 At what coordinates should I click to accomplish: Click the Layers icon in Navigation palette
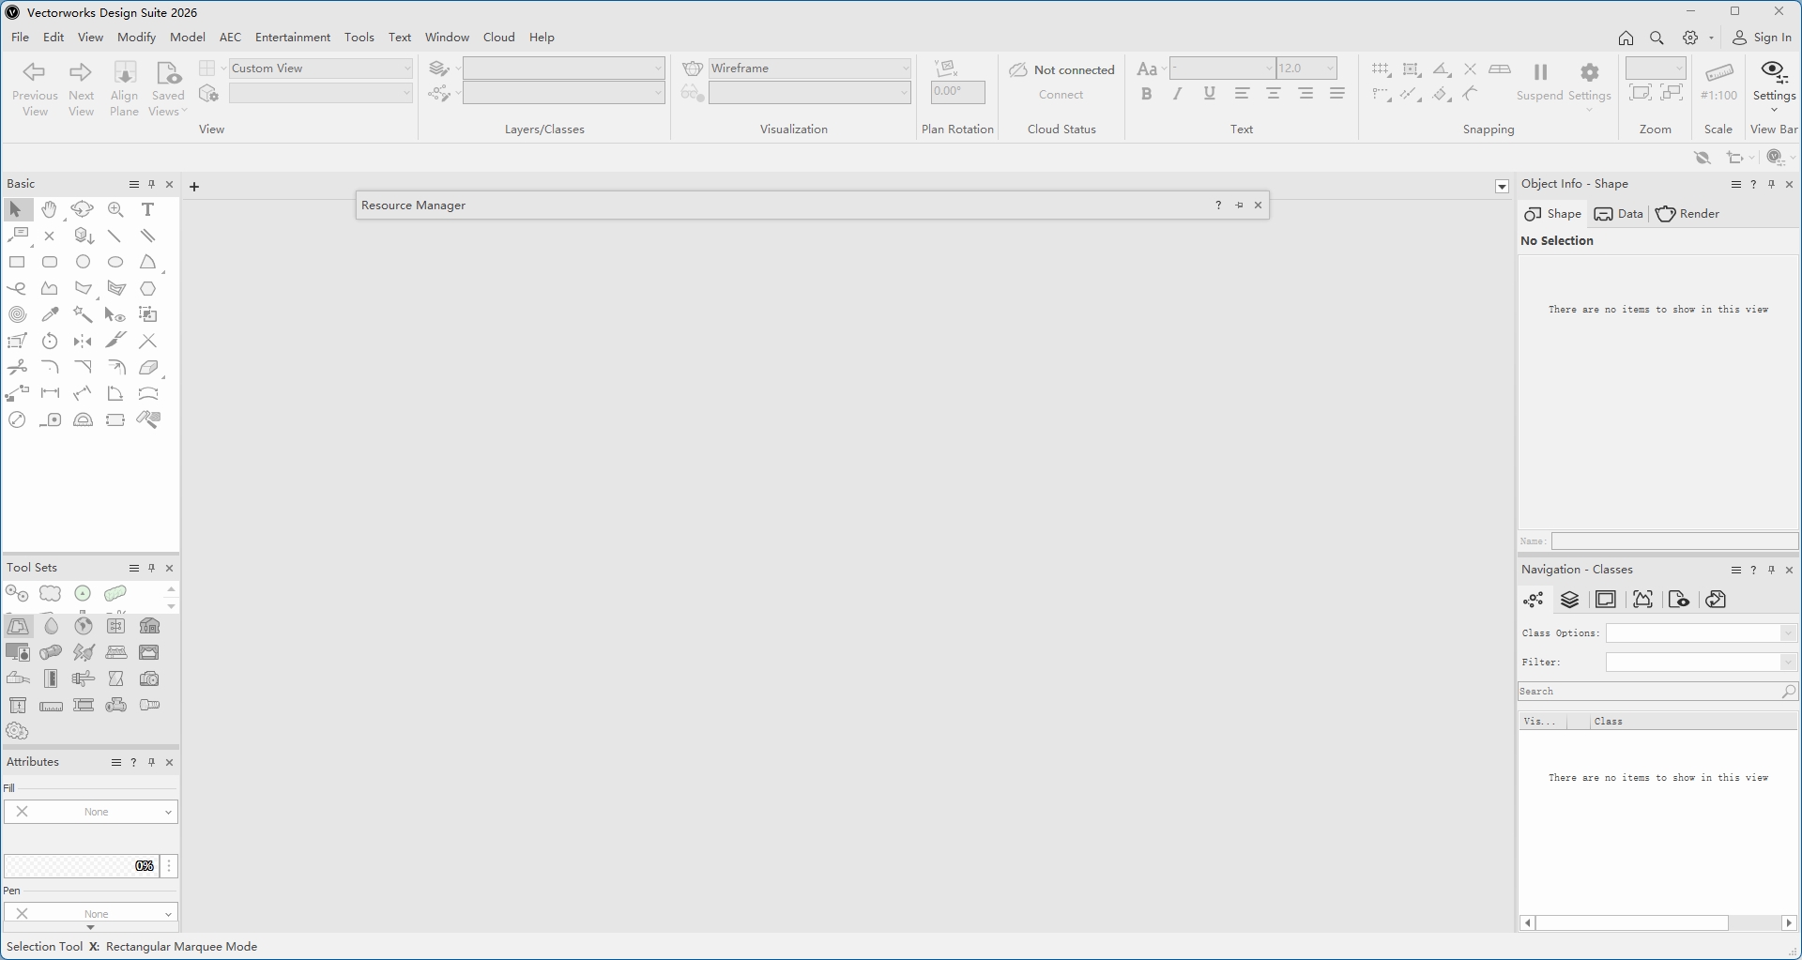pos(1569,600)
